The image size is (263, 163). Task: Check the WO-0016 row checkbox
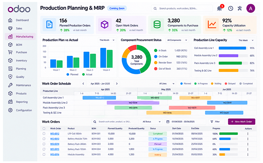(44, 154)
